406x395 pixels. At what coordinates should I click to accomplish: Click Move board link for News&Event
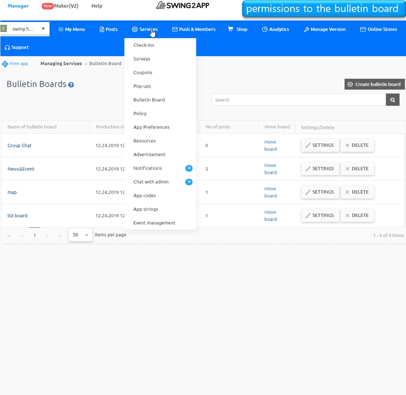pos(270,169)
